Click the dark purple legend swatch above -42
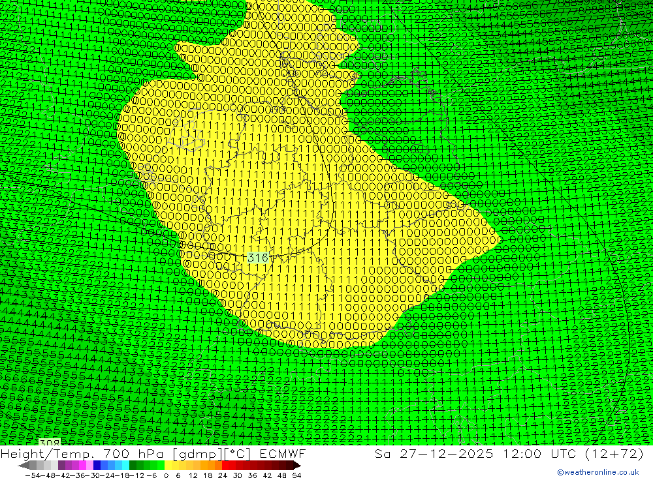 click(x=61, y=465)
